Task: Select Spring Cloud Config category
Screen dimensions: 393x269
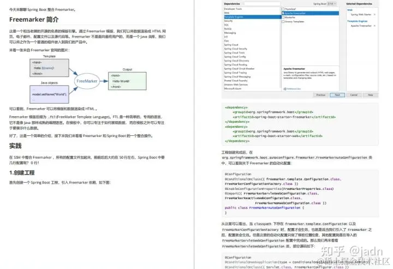Action: 235,57
